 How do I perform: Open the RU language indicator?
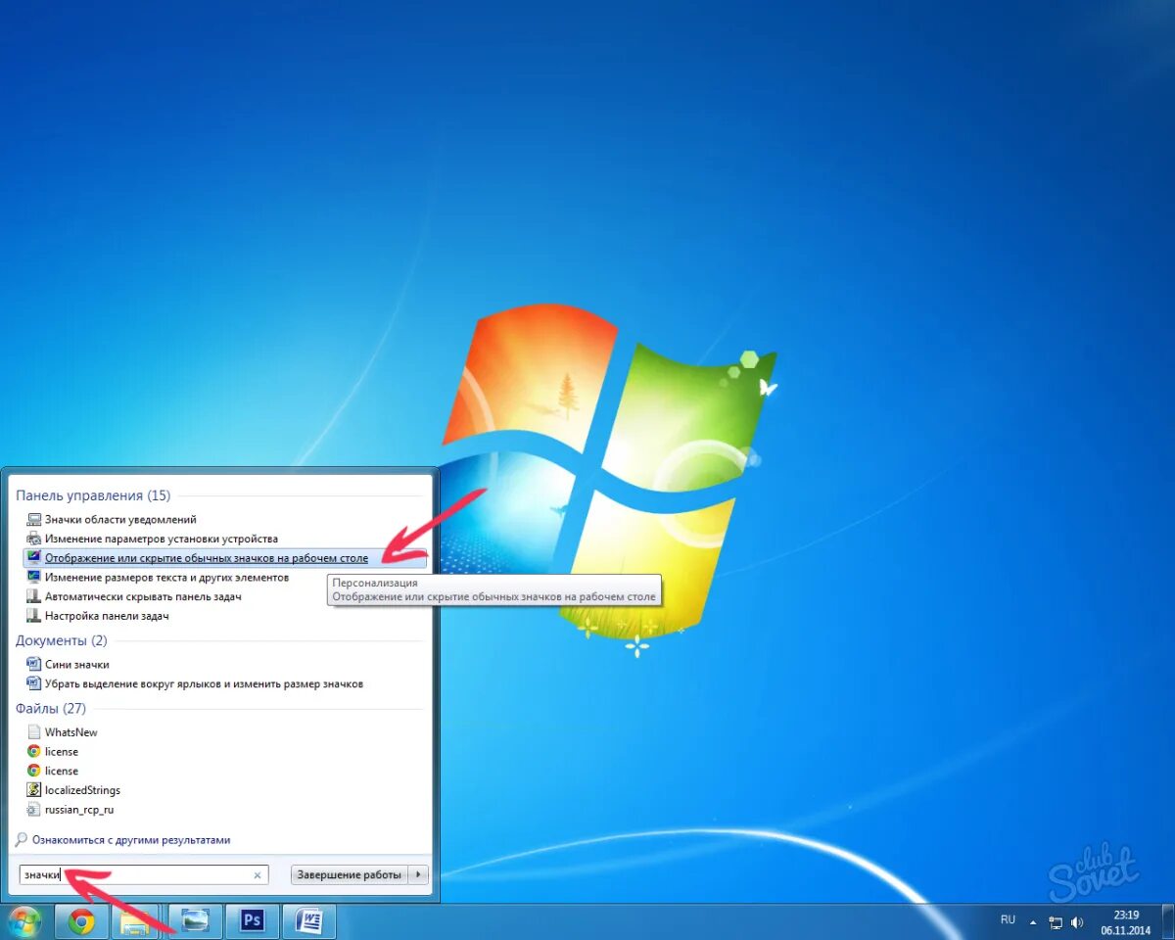(1008, 920)
